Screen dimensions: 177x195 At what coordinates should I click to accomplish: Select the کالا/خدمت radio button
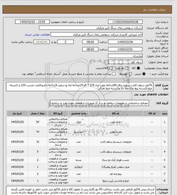[x=111, y=68]
